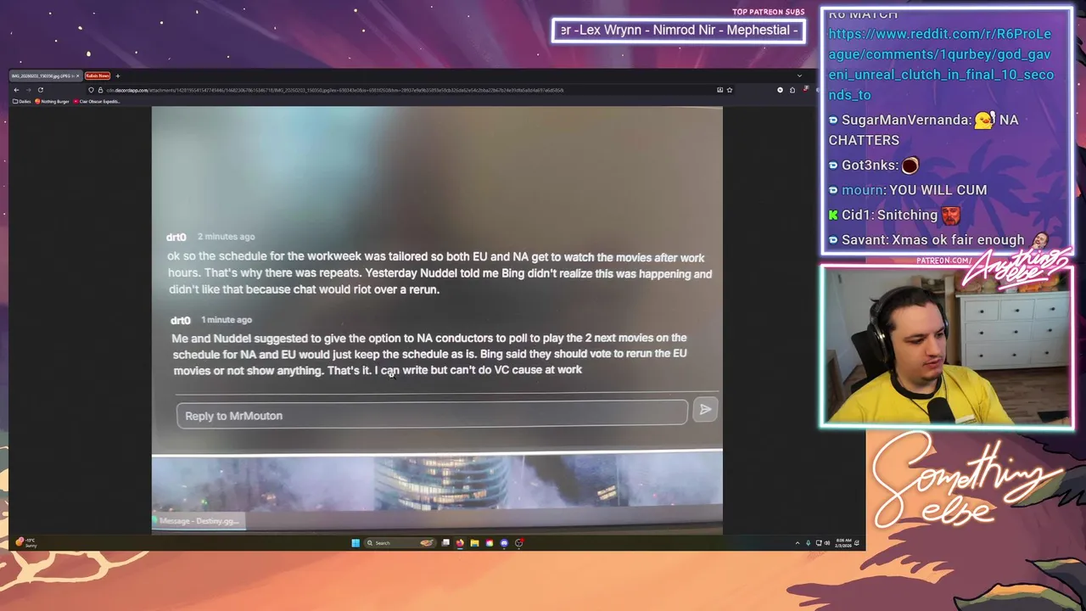
Task: Open the Windows Start menu
Action: pyautogui.click(x=355, y=543)
